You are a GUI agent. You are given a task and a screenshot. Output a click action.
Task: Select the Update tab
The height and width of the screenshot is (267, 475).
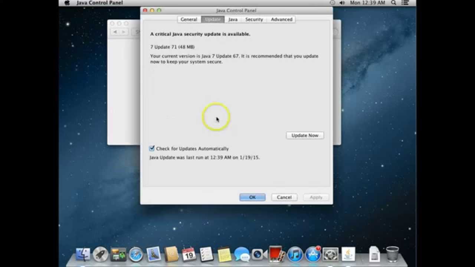tap(213, 19)
